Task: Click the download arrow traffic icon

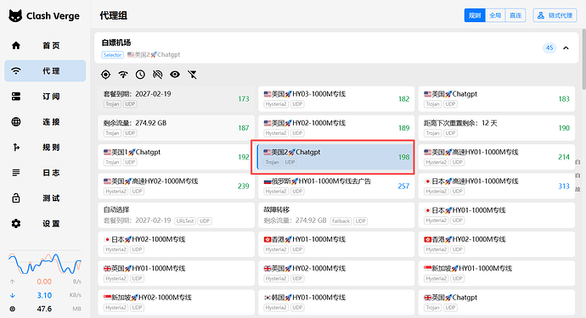Action: tap(13, 295)
